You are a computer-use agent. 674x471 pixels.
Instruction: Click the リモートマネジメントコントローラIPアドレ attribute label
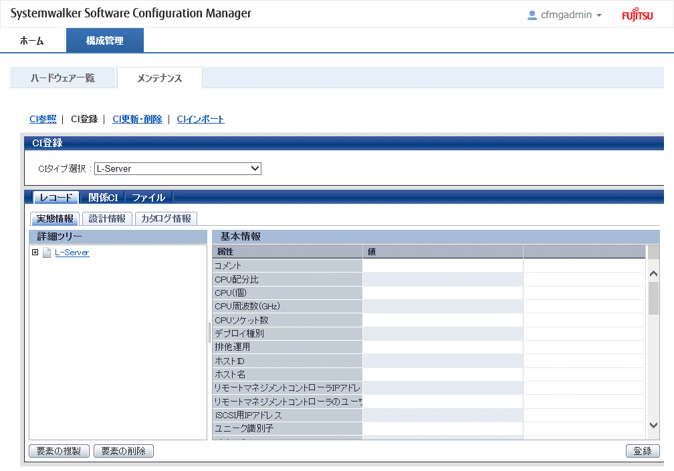point(288,388)
